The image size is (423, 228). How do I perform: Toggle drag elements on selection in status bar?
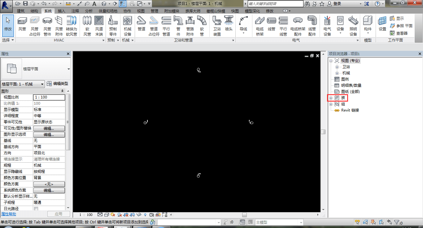(x=390, y=222)
